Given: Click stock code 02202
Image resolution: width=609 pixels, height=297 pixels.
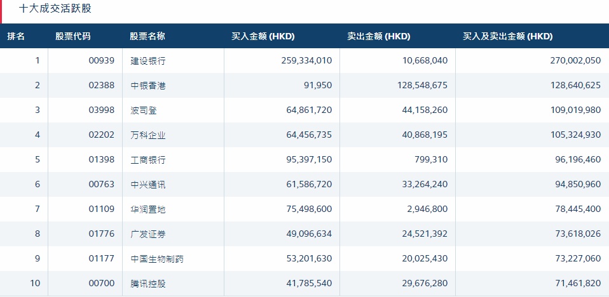Looking at the screenshot, I should (102, 135).
